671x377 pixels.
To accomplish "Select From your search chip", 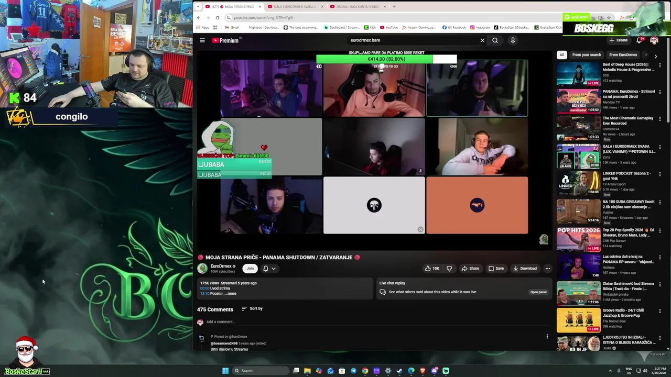I will 587,55.
